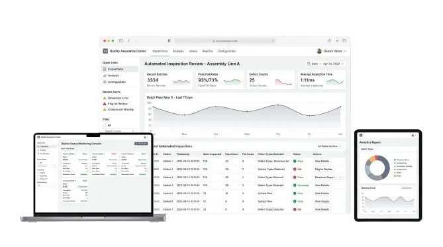Click the Inspections sidebar document icon

coord(105,69)
